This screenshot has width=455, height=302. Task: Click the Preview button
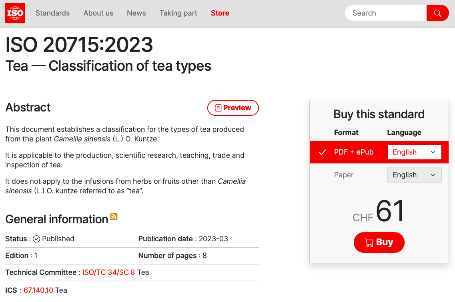(x=233, y=108)
